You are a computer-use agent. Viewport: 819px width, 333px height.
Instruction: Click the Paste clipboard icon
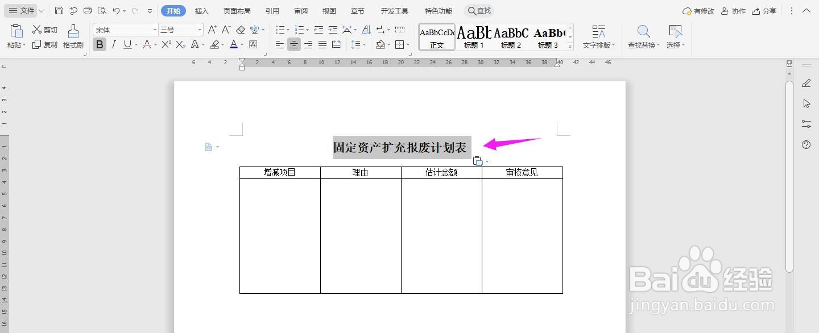coord(16,31)
